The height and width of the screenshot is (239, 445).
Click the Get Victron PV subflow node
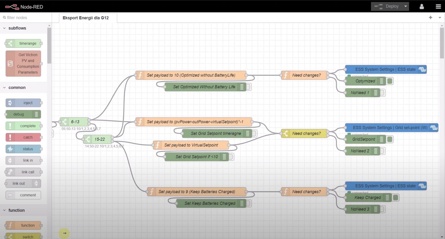(23, 64)
